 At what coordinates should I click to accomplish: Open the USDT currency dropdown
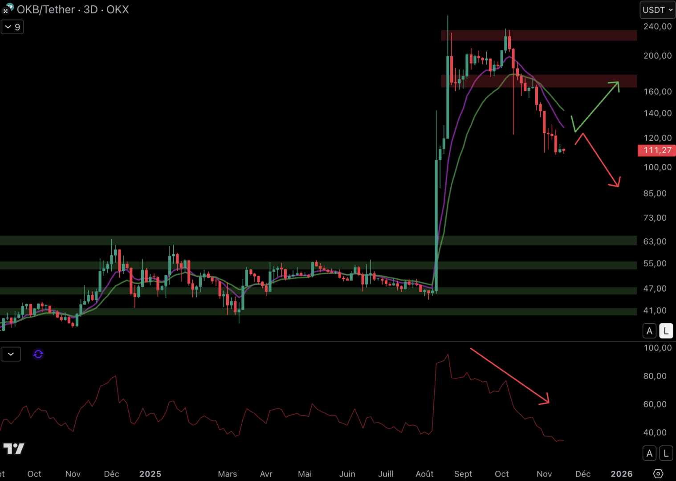point(657,10)
